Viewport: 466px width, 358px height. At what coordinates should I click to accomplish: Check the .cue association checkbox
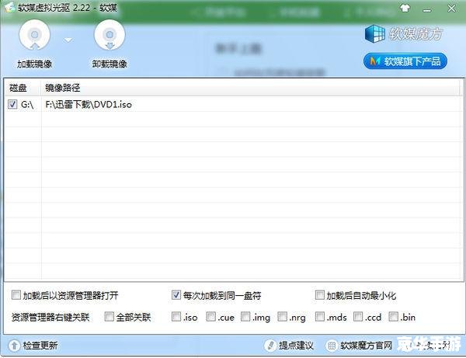coord(211,317)
